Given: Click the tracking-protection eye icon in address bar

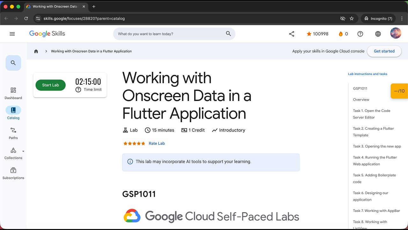Looking at the screenshot, I should pyautogui.click(x=343, y=19).
